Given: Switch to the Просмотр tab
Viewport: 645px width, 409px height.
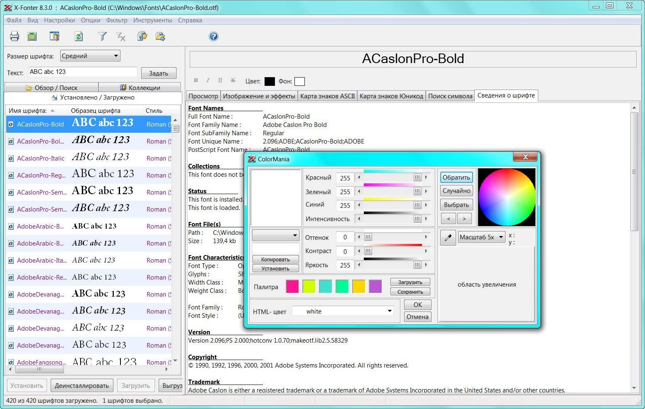Looking at the screenshot, I should pyautogui.click(x=203, y=96).
